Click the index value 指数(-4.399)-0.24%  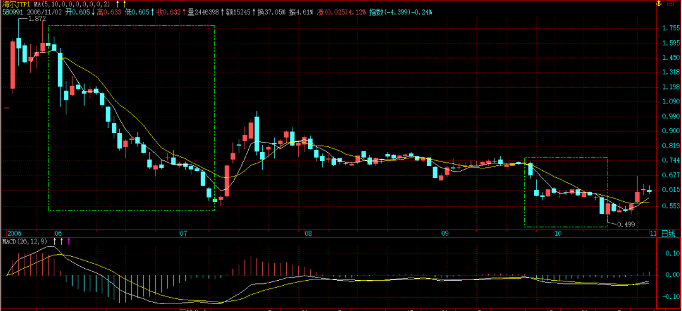coord(400,12)
